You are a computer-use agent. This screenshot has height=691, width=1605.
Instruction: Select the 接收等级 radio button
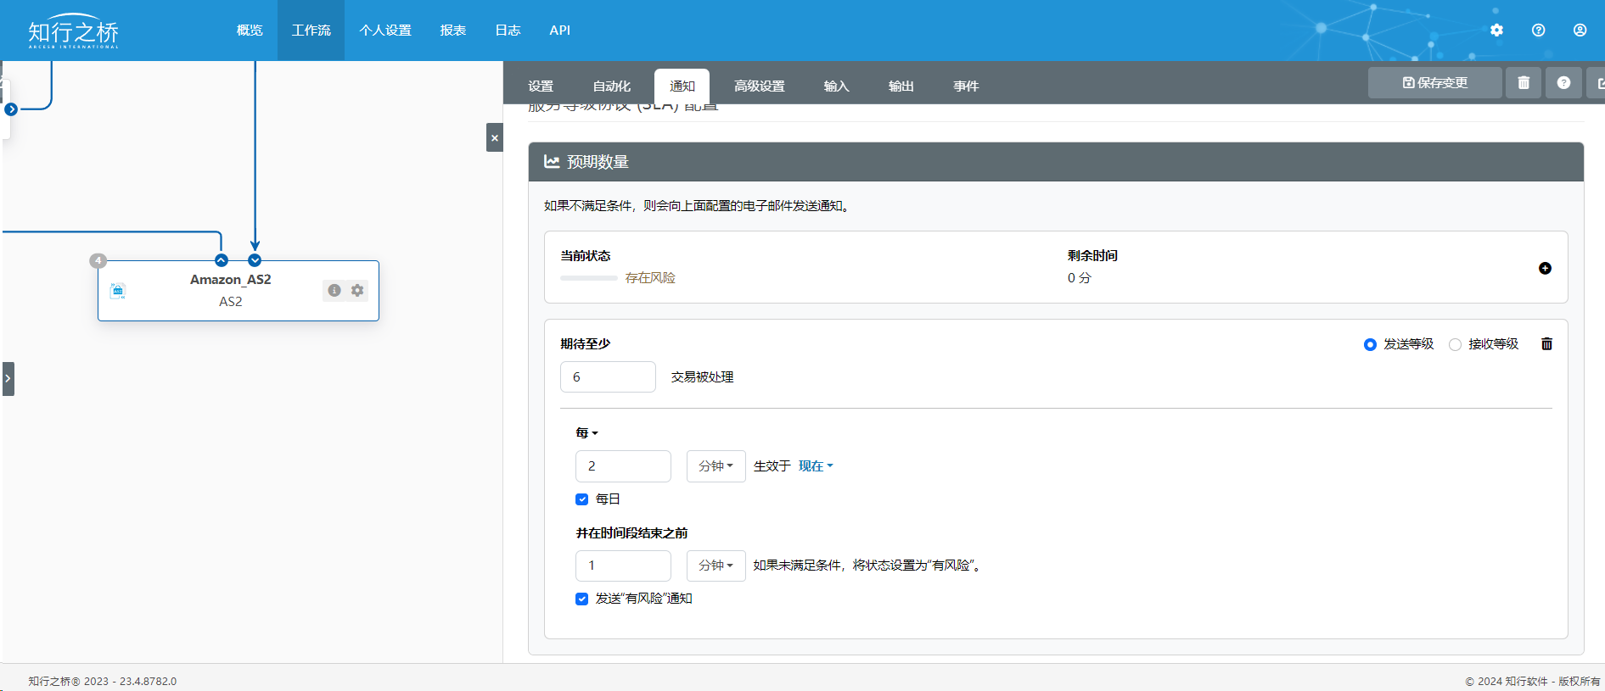tap(1455, 344)
